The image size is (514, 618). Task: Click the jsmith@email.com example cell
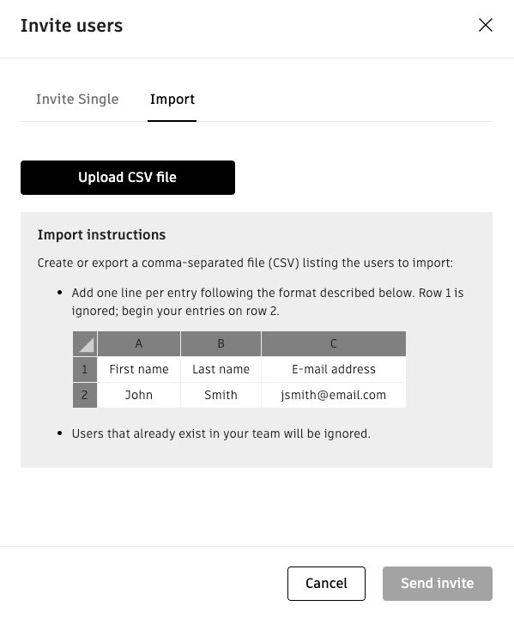pos(334,395)
